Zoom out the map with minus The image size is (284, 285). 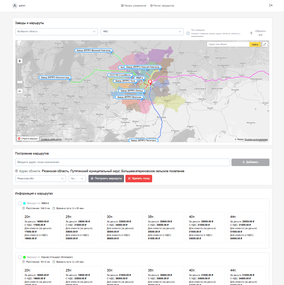[x=20, y=91]
